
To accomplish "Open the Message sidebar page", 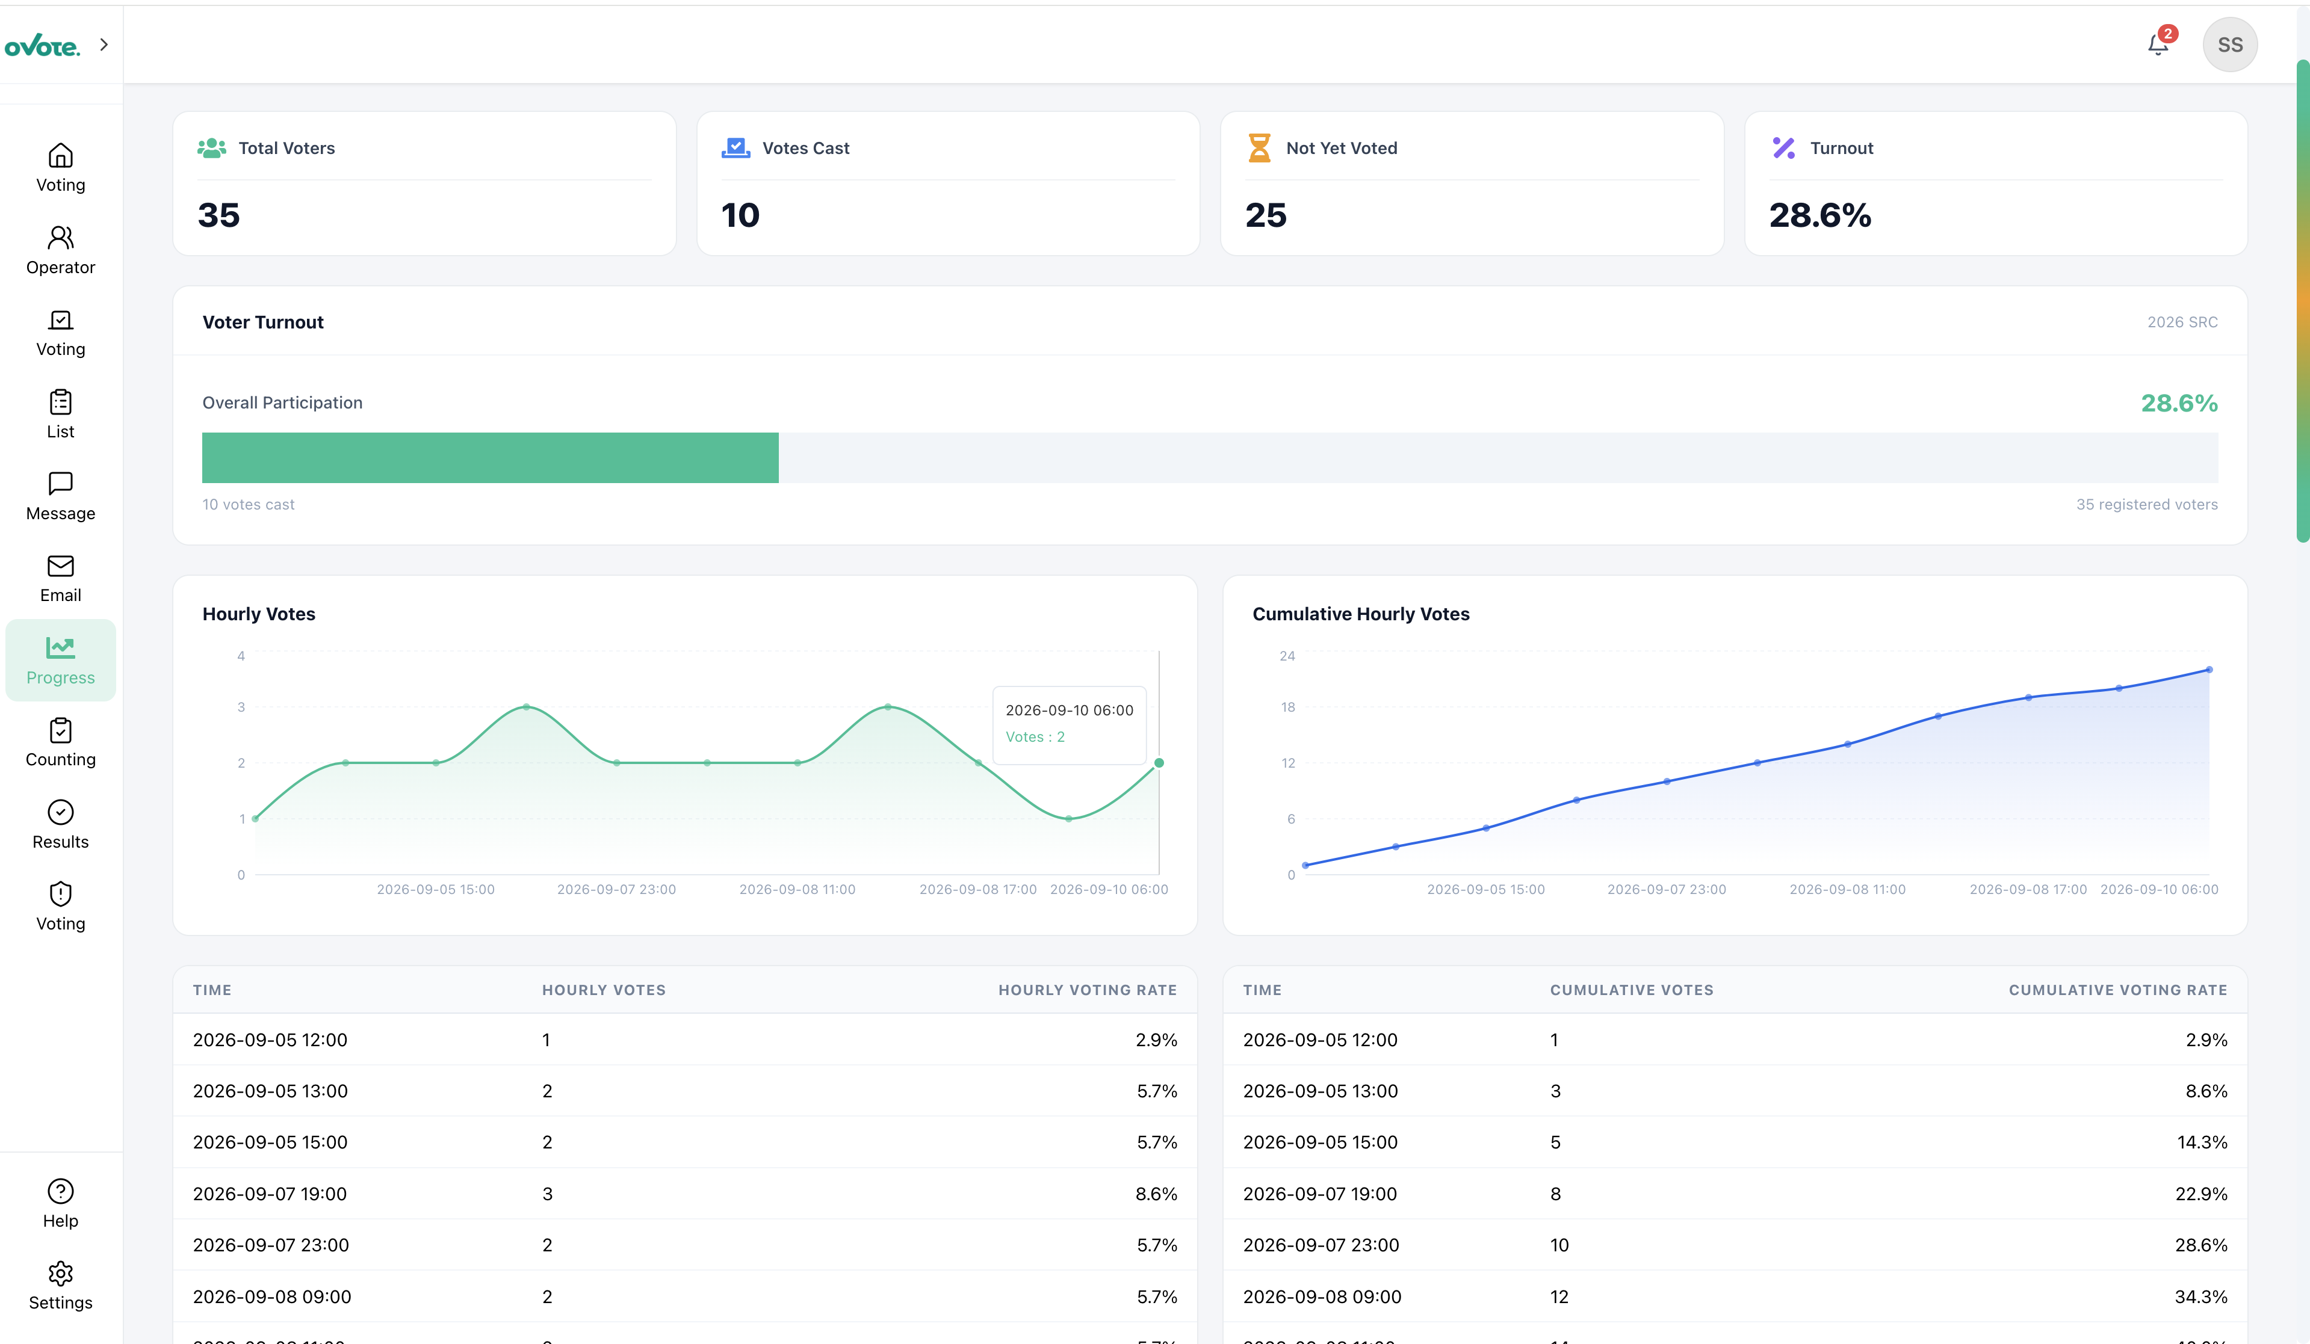I will (x=61, y=496).
